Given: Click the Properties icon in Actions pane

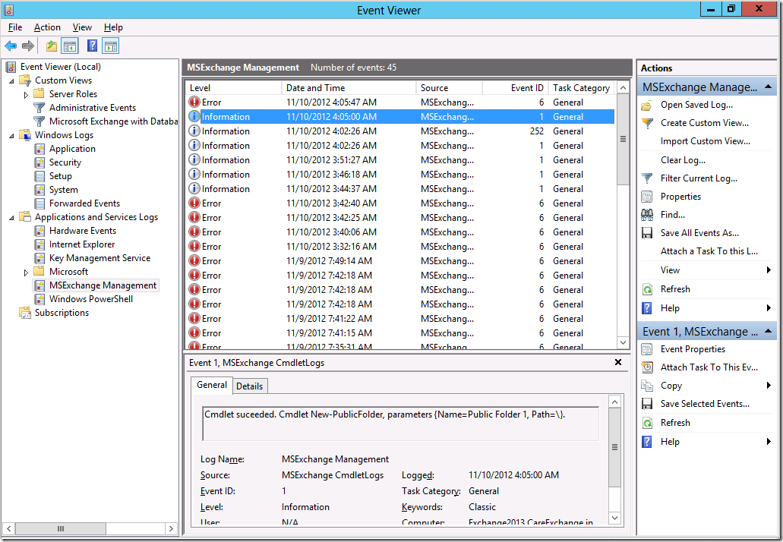Looking at the screenshot, I should pyautogui.click(x=646, y=197).
